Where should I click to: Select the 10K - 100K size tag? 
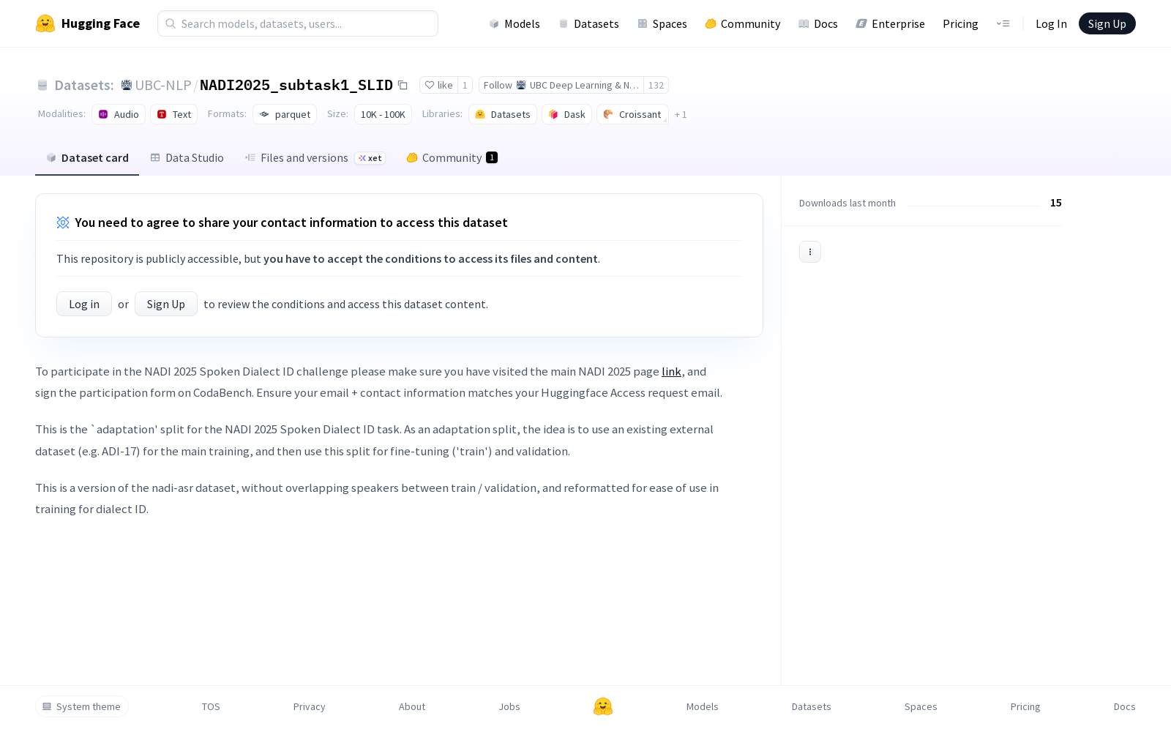click(x=383, y=114)
